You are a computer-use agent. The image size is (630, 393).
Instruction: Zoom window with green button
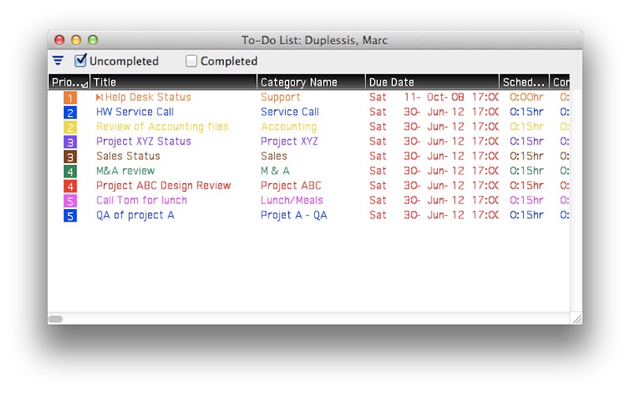pyautogui.click(x=93, y=40)
